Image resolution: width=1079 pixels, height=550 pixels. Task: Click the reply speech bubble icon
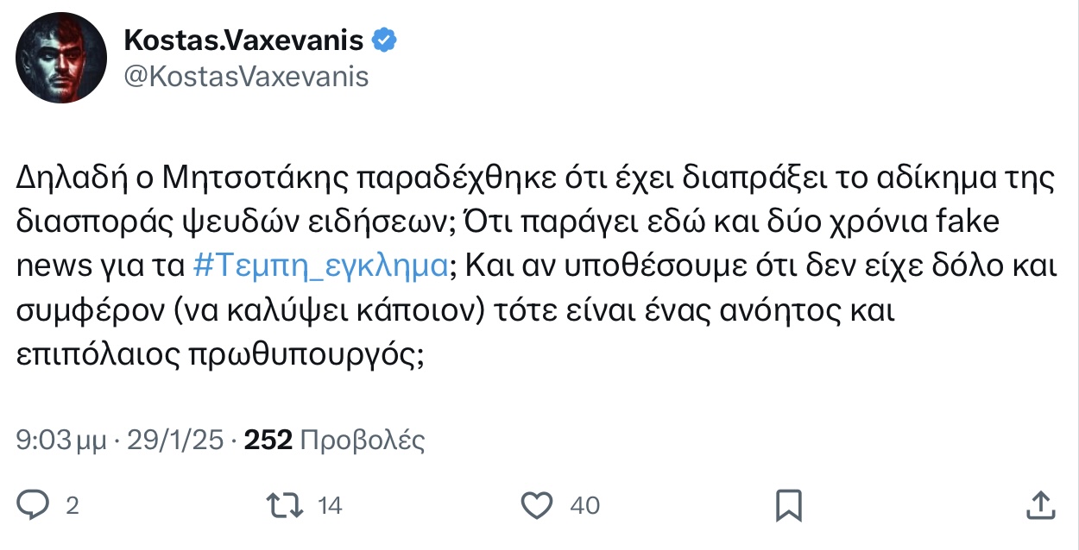point(34,504)
